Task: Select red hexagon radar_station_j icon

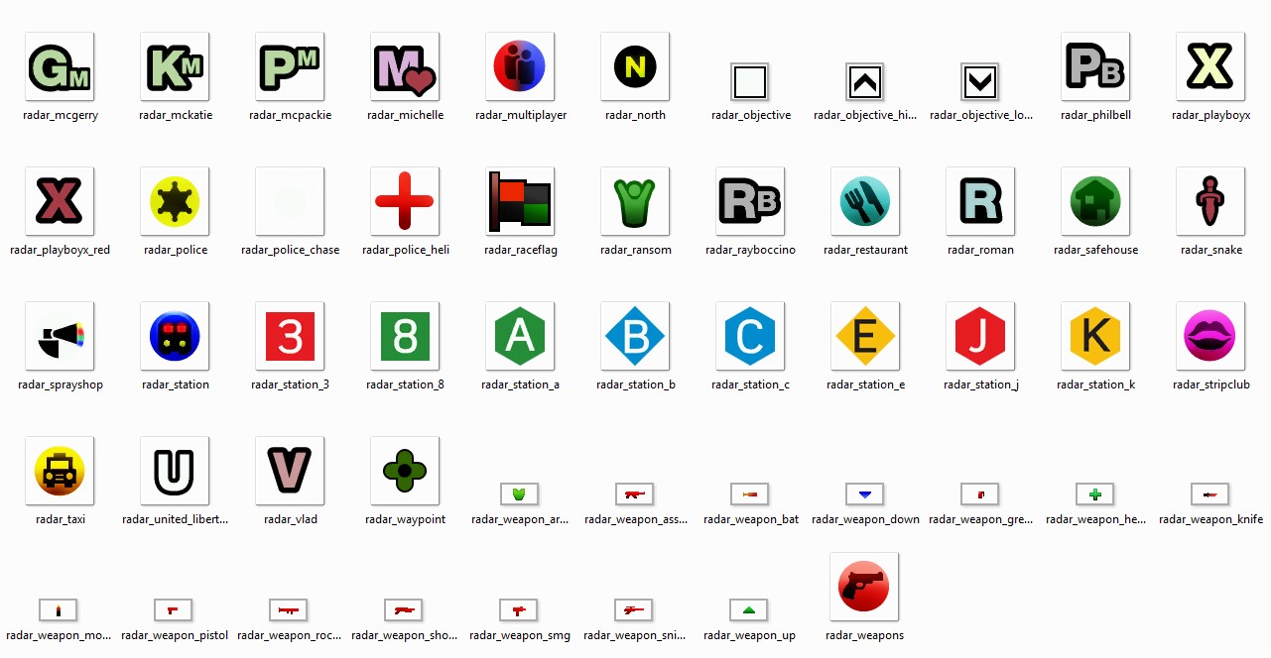Action: pos(980,336)
